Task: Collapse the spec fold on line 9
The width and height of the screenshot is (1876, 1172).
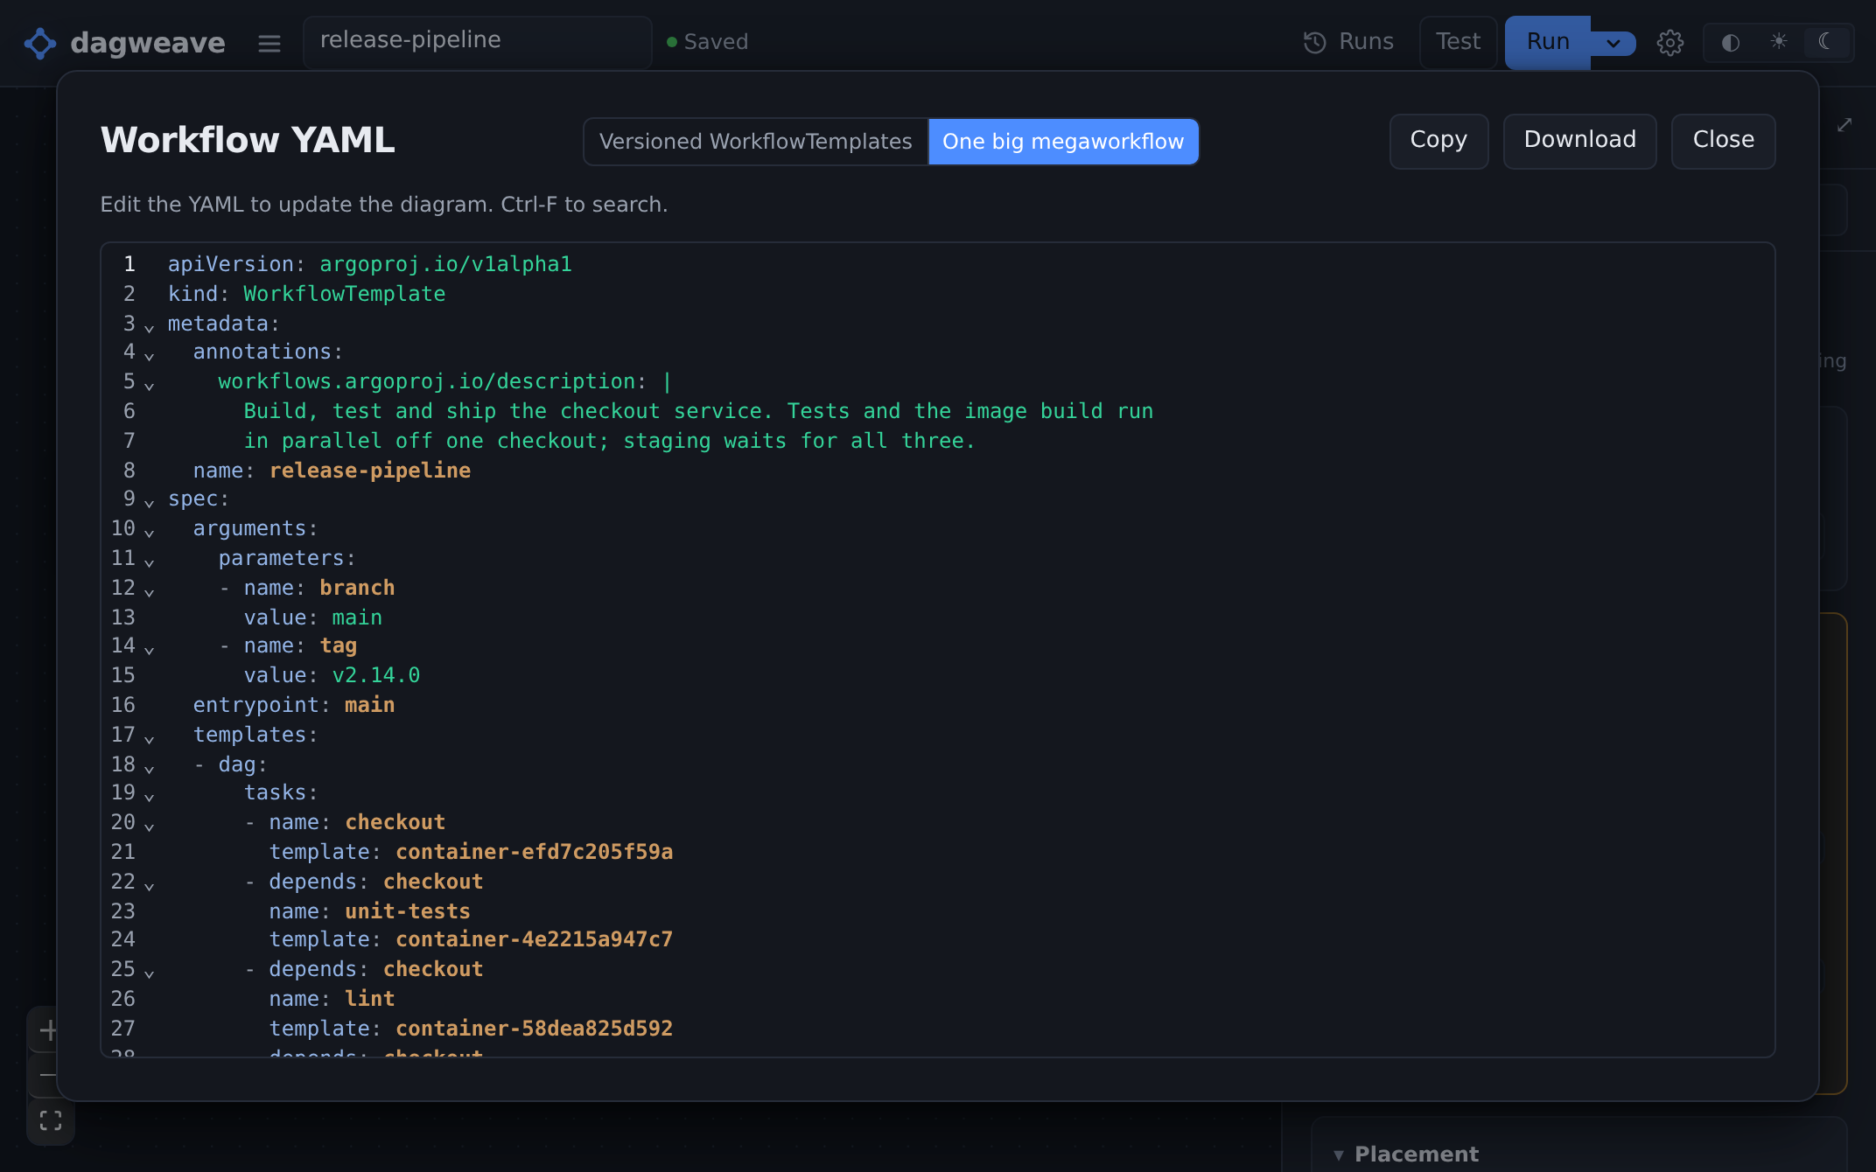Action: 149,503
